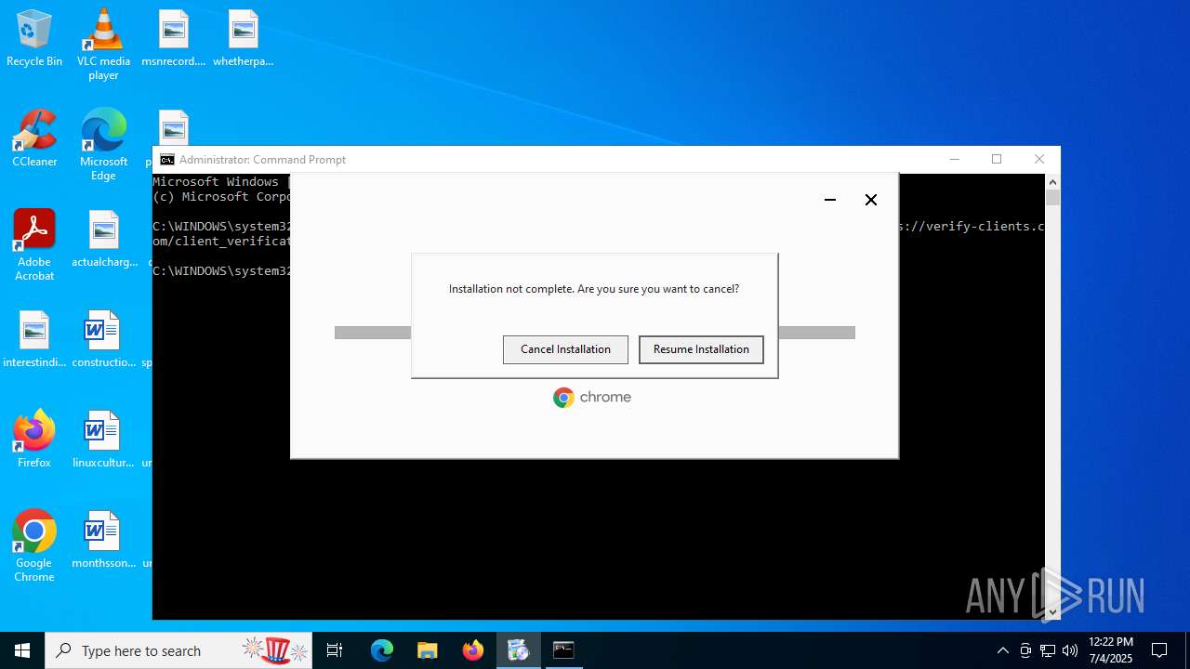This screenshot has height=669, width=1190.
Task: Open Task View on the taskbar
Action: [335, 650]
